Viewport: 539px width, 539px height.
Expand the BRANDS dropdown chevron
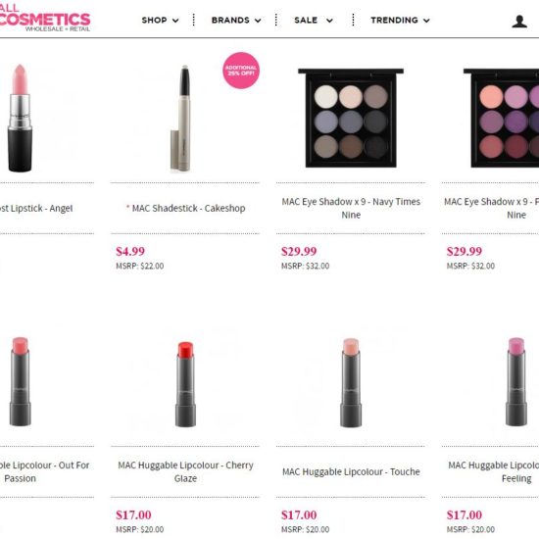point(258,21)
